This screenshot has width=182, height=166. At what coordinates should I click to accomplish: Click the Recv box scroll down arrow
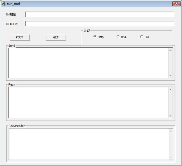[x=170, y=116]
